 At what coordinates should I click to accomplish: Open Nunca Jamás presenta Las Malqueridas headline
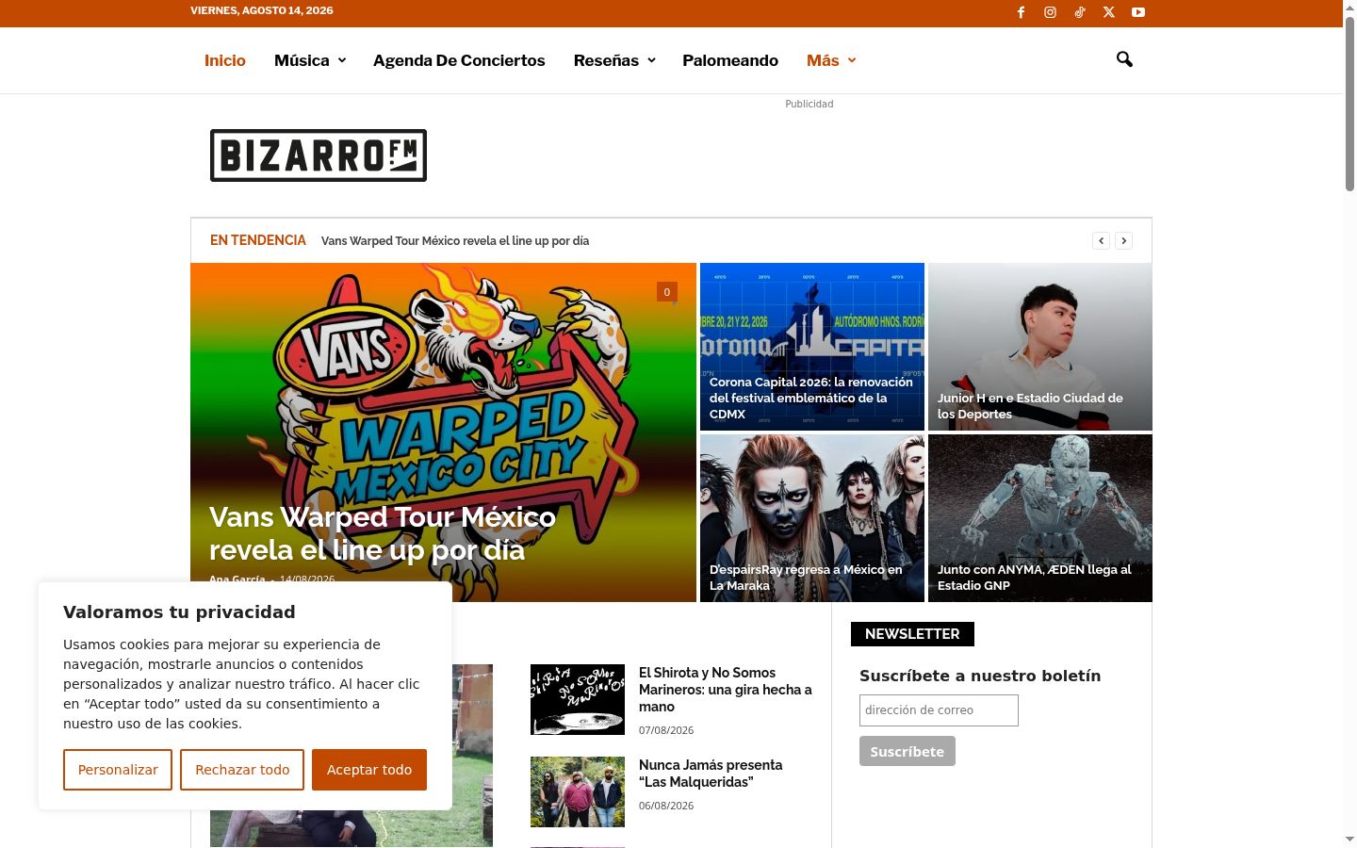[x=711, y=774]
